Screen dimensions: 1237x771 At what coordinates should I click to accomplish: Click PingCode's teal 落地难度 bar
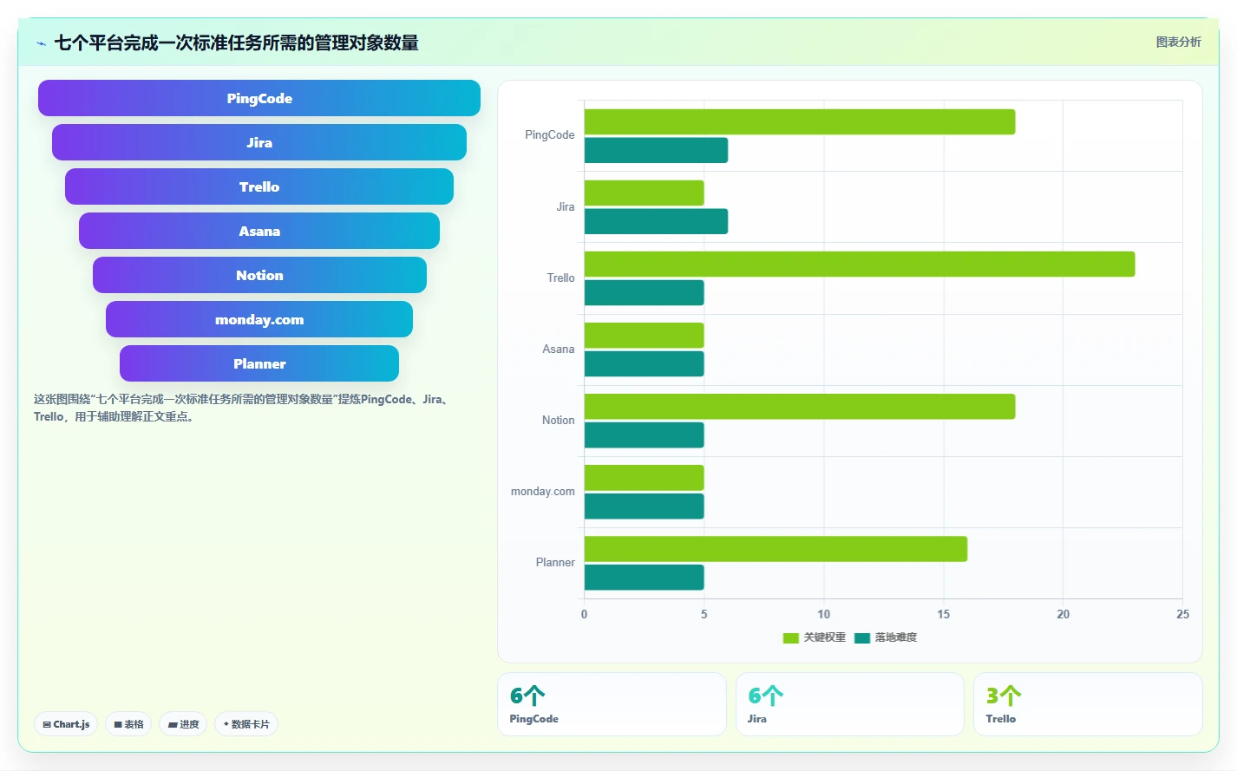(x=656, y=150)
